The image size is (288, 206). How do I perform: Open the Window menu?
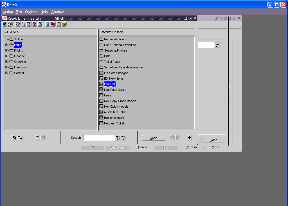point(57,12)
